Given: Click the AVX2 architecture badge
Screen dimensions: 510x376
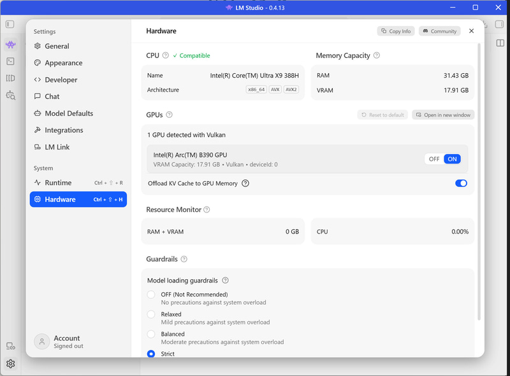Looking at the screenshot, I should (x=291, y=90).
